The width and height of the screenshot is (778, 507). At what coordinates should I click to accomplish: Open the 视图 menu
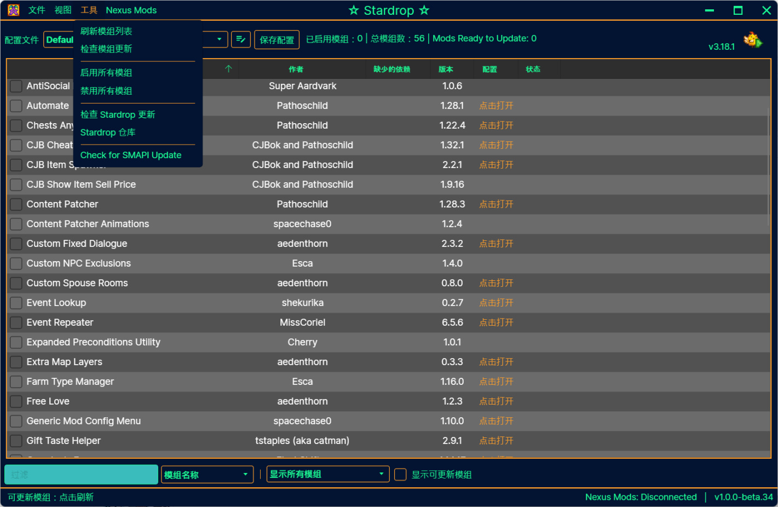63,10
